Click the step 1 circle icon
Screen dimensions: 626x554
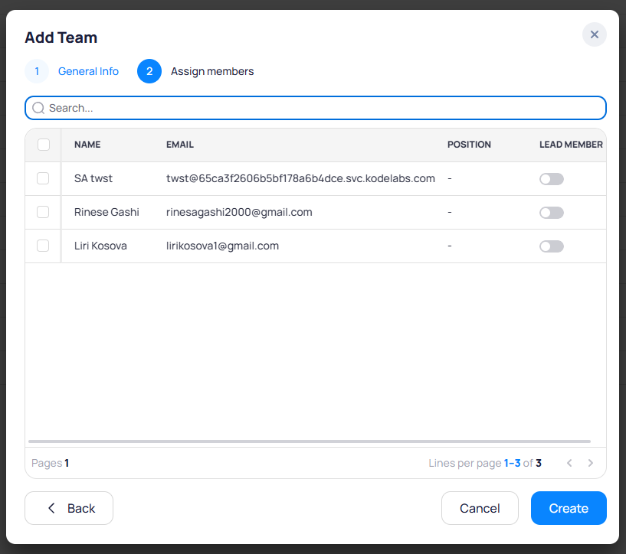[37, 71]
